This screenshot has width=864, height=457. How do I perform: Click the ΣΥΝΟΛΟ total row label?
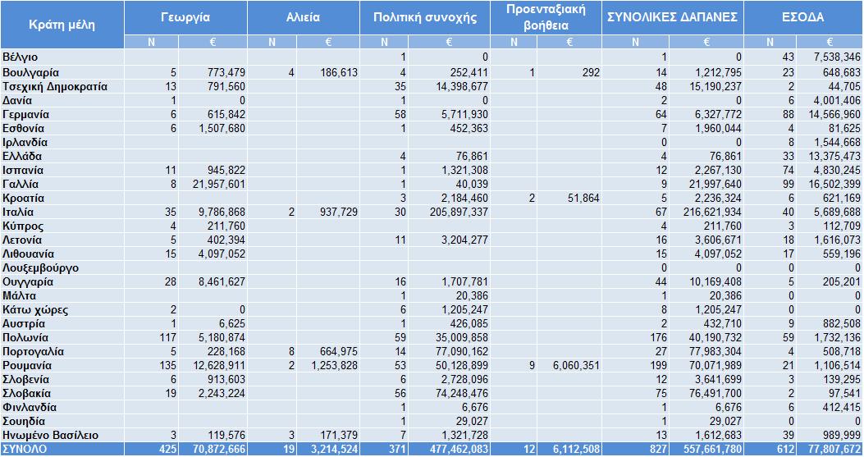point(25,450)
